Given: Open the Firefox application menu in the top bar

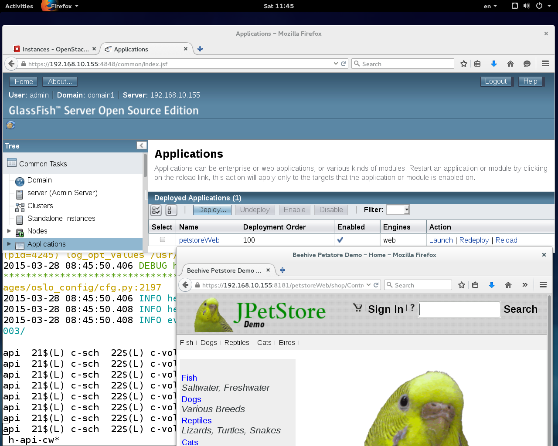Looking at the screenshot, I should [x=60, y=6].
